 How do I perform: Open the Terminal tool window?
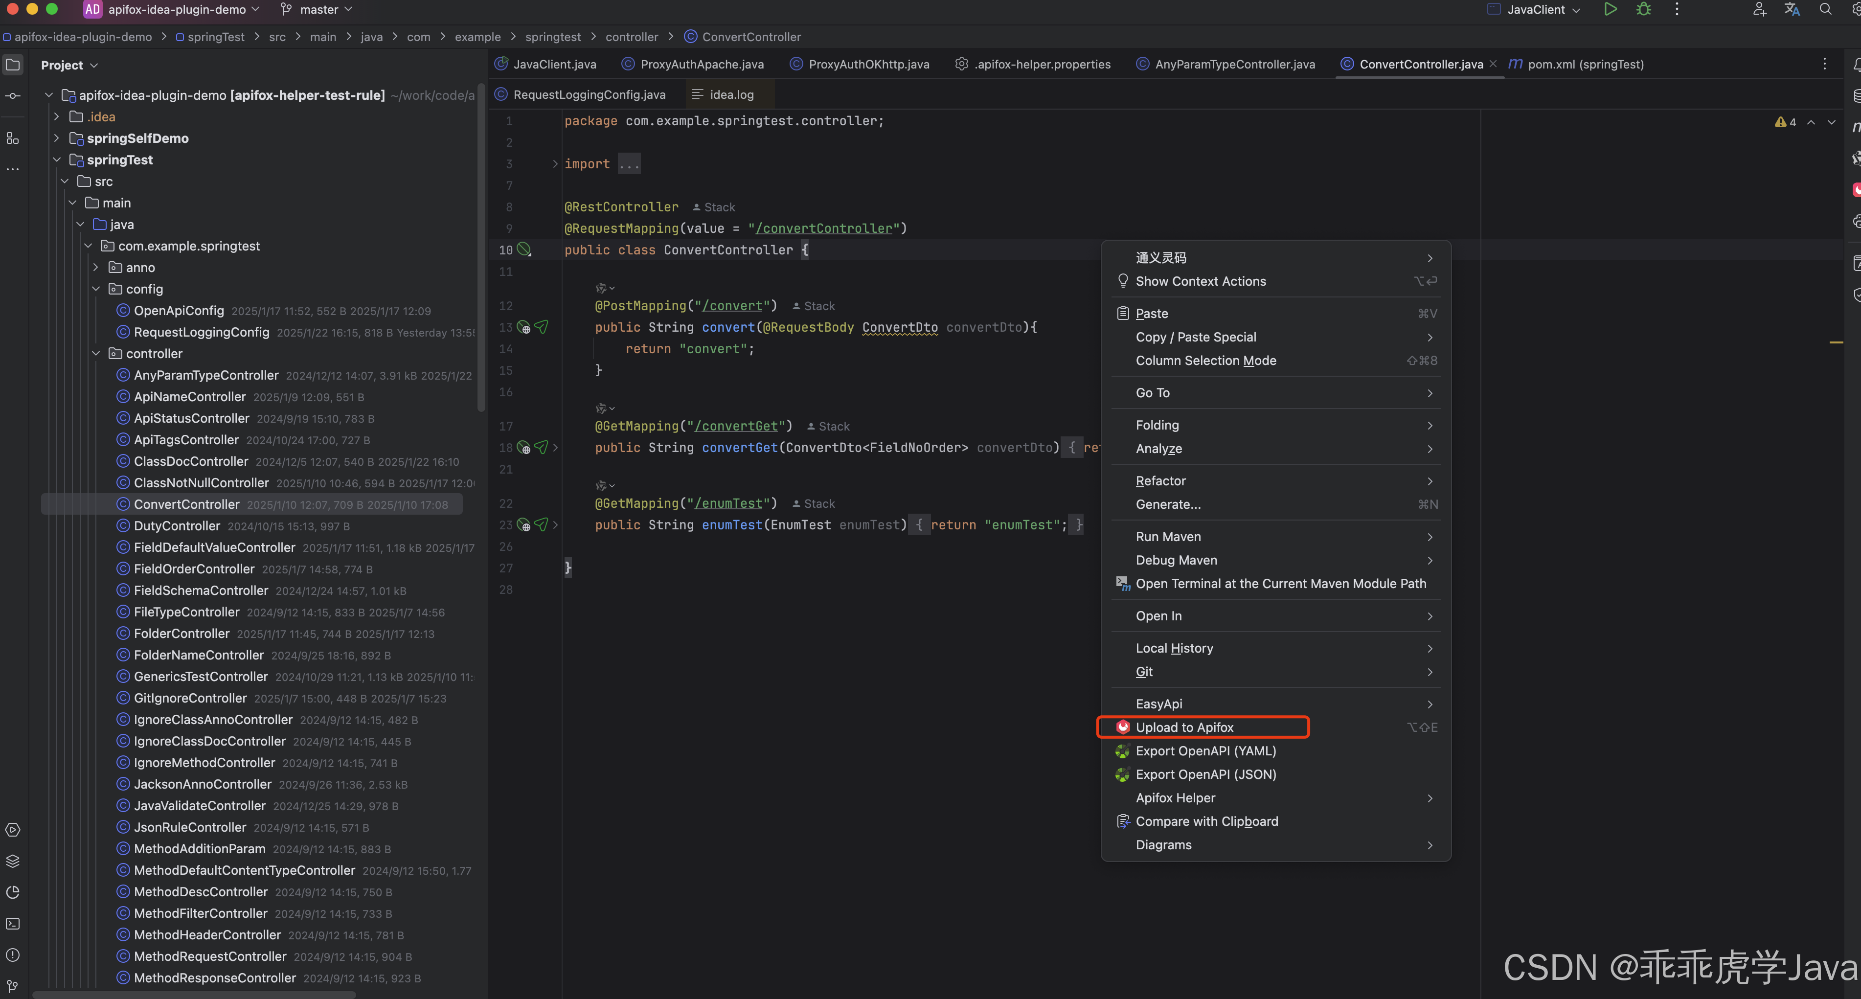coord(13,923)
